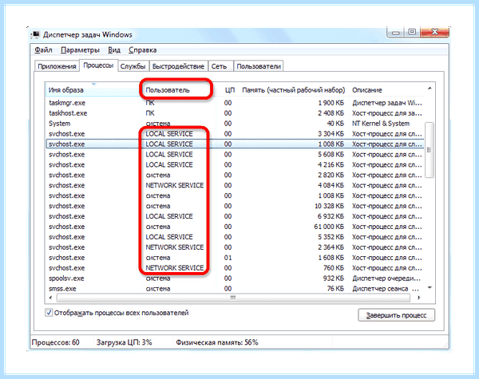Click horizontal scrollbar left arrow
The width and height of the screenshot is (479, 379).
51,298
